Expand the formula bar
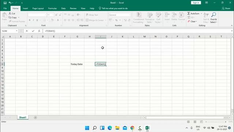This screenshot has width=234, height=132. click(232, 31)
